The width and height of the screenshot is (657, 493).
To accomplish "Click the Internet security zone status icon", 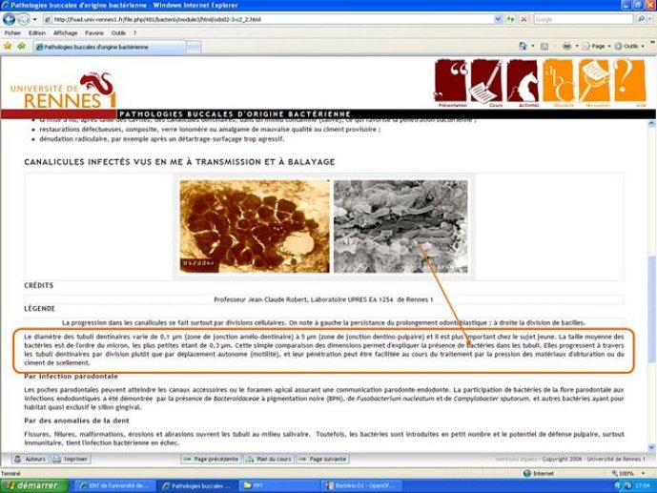I will (x=527, y=473).
